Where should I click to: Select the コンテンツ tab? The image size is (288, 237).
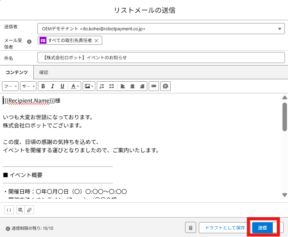point(17,72)
